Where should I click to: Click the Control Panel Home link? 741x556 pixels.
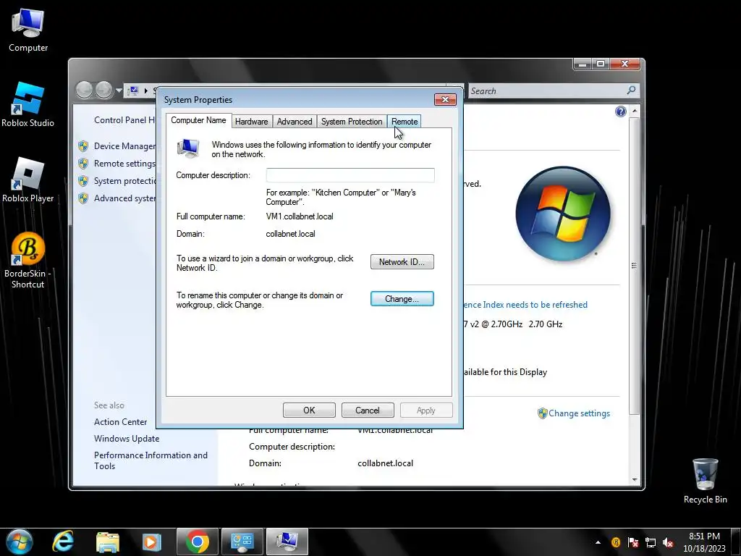[x=124, y=120]
